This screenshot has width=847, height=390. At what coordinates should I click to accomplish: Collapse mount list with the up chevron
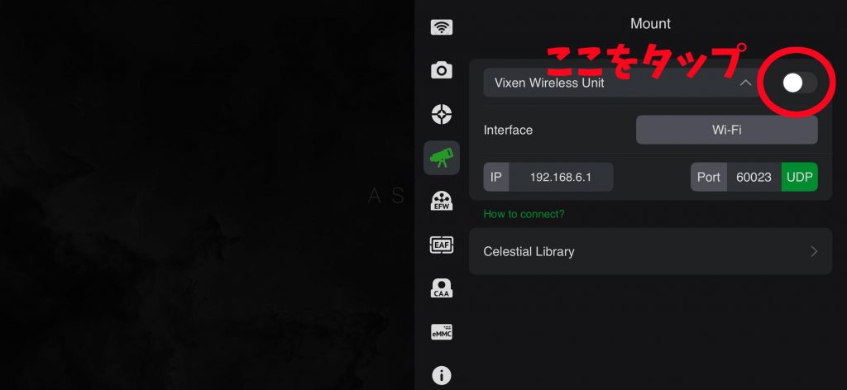click(745, 83)
